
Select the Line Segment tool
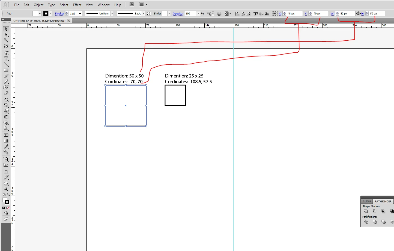click(x=6, y=64)
